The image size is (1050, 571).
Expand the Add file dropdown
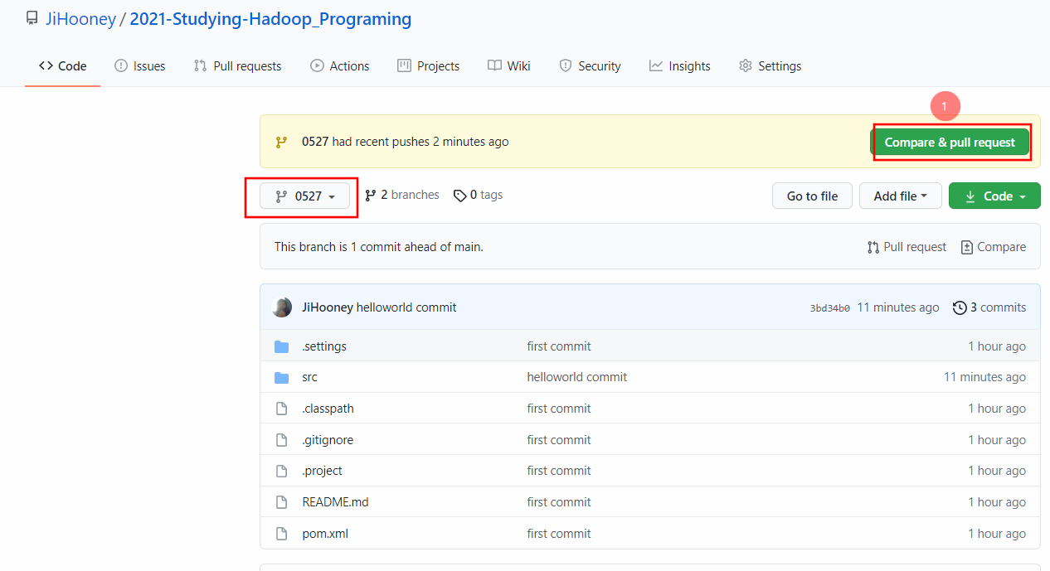pyautogui.click(x=900, y=196)
